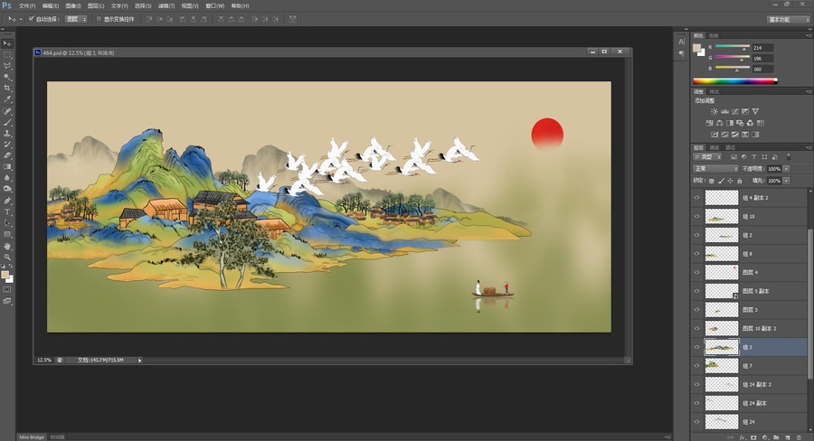Select the Zoom tool

tap(7, 257)
